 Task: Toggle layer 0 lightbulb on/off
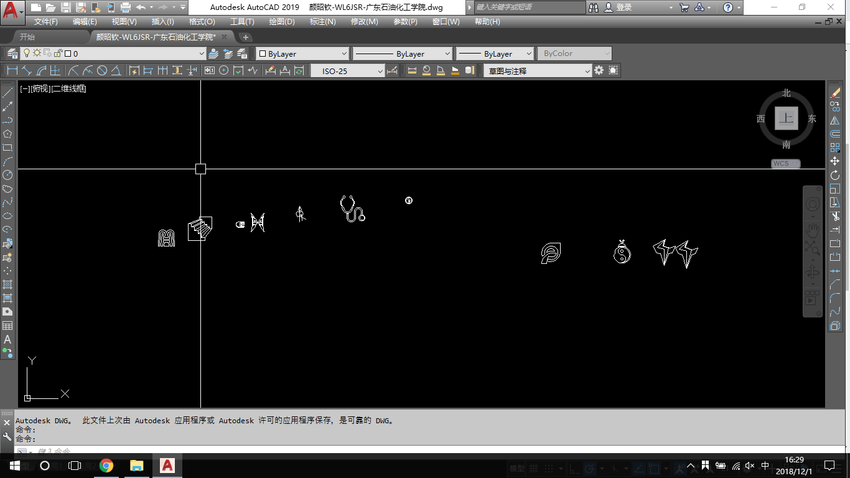(x=27, y=54)
